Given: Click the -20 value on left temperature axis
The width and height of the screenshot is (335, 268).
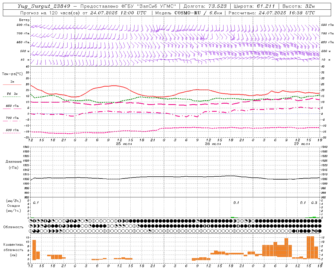Looking at the screenshot, I should (x=27, y=137).
